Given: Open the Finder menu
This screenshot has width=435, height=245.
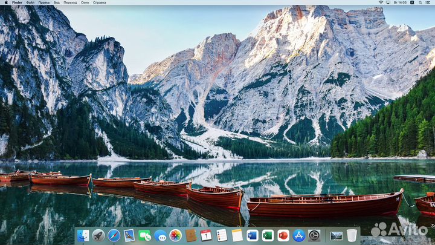Looking at the screenshot, I should [x=17, y=2].
